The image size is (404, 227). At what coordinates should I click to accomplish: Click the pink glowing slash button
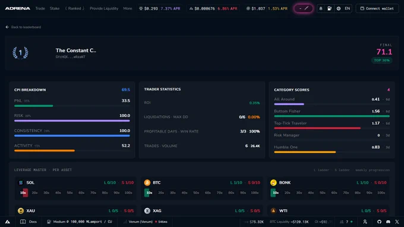pyautogui.click(x=303, y=8)
